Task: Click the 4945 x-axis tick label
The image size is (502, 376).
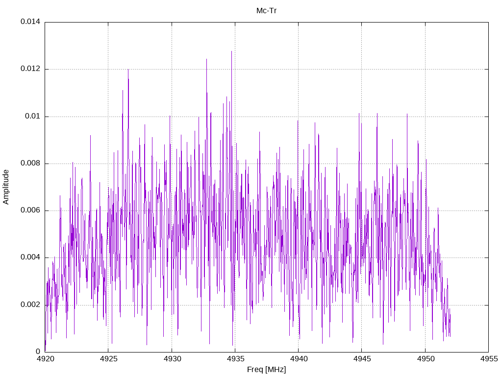Action: 362,359
